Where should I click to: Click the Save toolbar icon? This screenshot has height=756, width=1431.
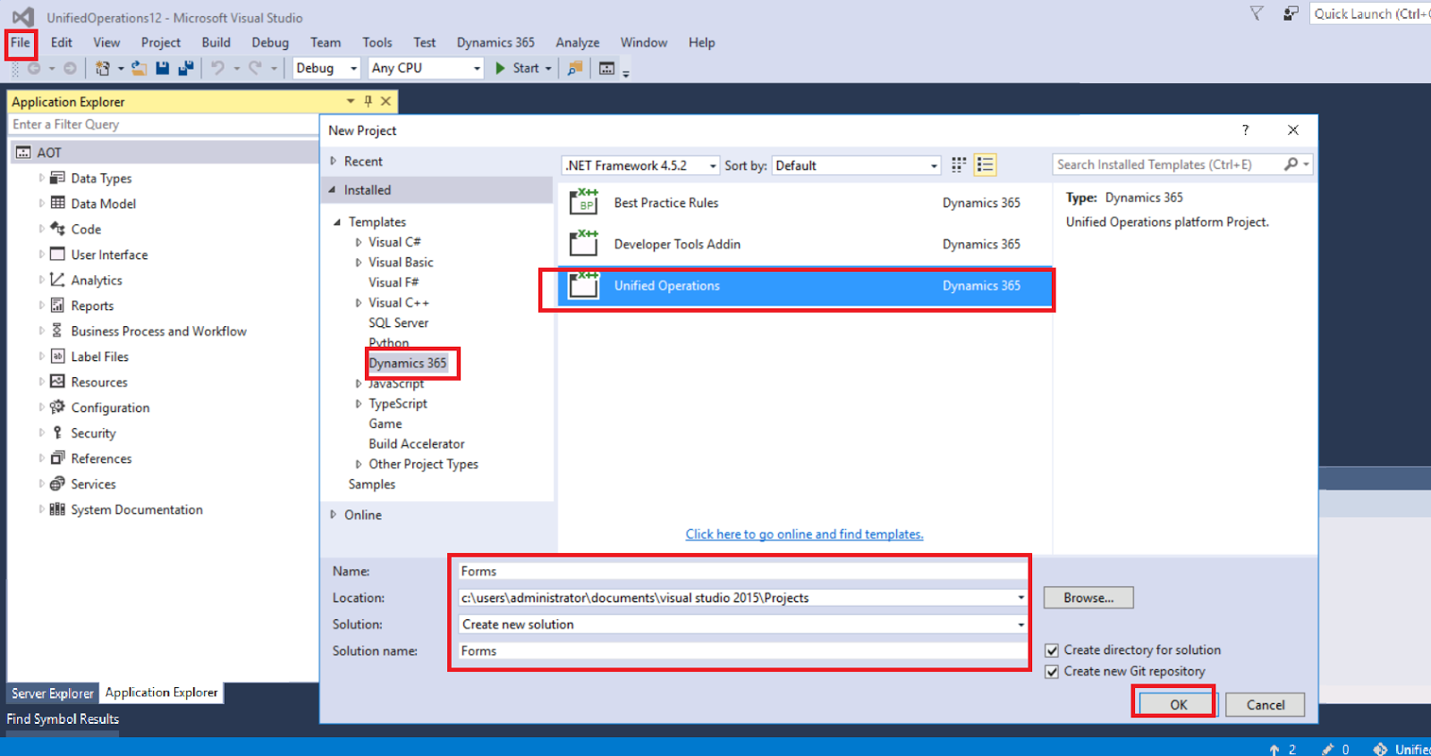[x=163, y=68]
